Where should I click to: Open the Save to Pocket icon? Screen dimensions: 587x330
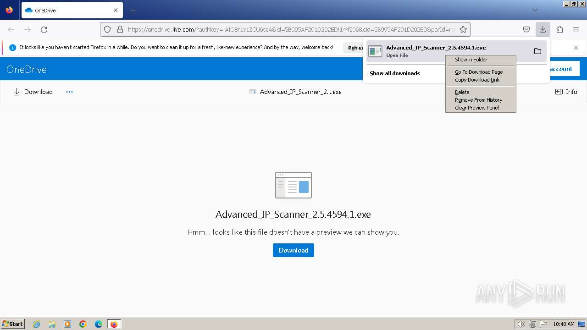pos(526,29)
